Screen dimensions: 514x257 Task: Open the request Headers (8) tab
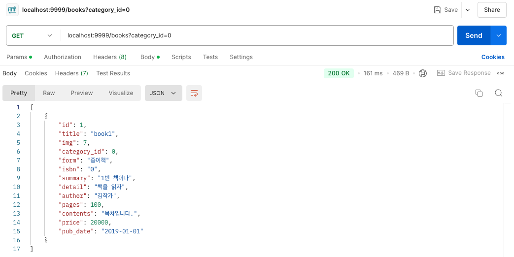click(110, 57)
